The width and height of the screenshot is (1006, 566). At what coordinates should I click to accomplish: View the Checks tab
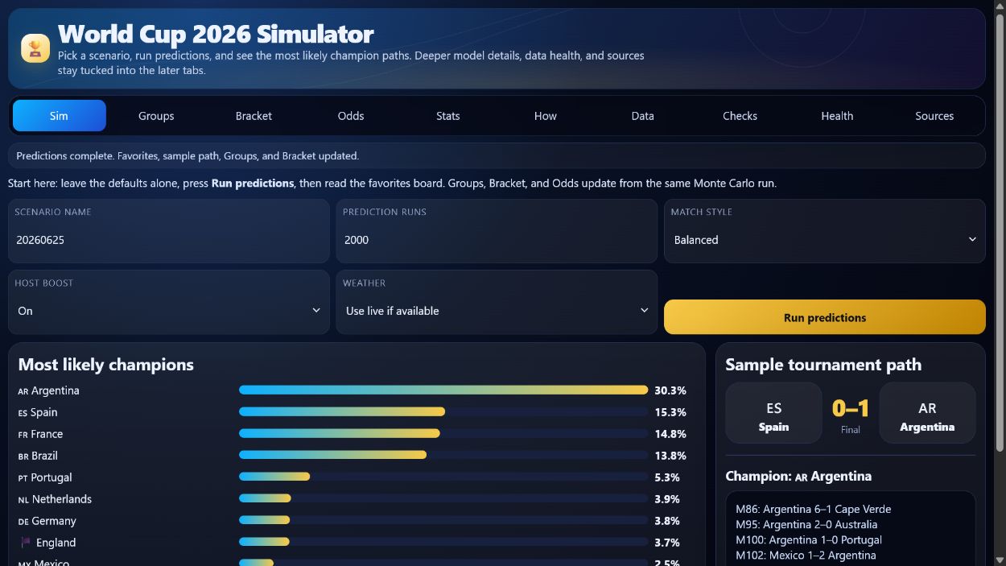(x=740, y=116)
